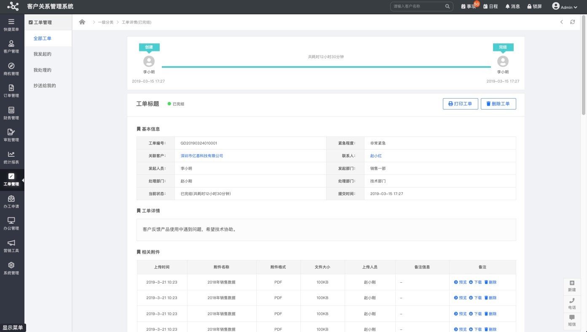587x332 pixels.
Task: Open 系统管理 gear icon in sidebar
Action: 11,268
